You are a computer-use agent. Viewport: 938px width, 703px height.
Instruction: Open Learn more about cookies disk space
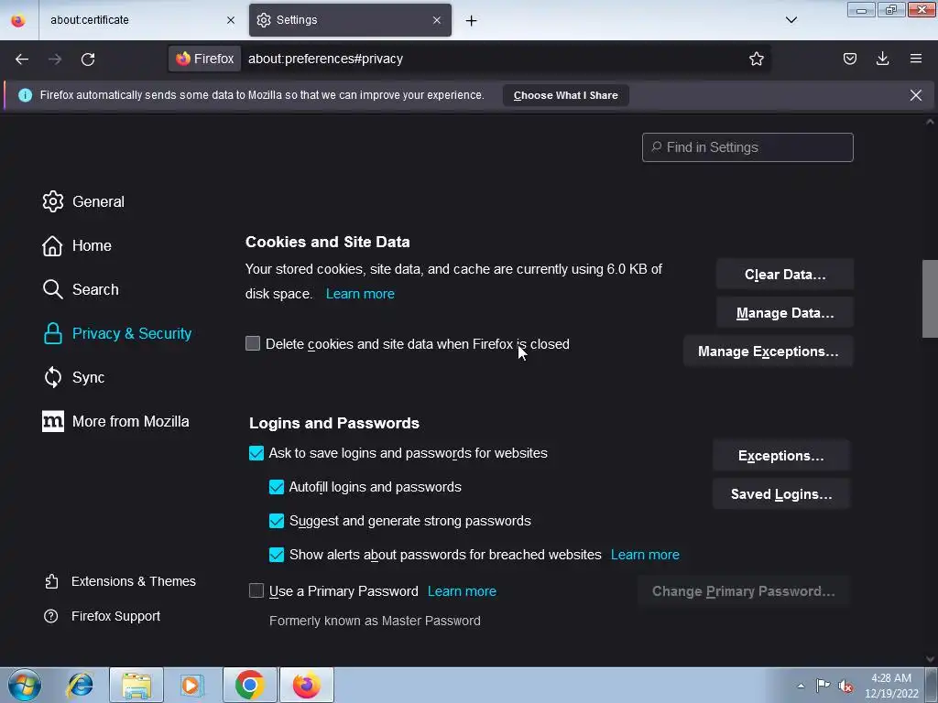click(x=360, y=294)
